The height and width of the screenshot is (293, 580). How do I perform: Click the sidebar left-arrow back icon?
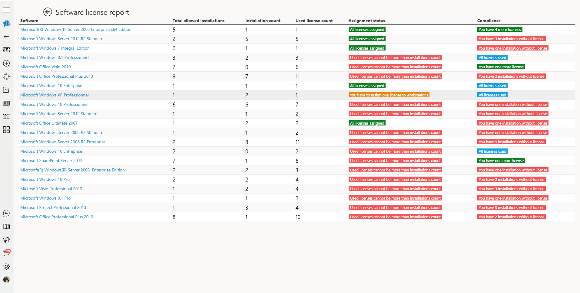point(6,37)
